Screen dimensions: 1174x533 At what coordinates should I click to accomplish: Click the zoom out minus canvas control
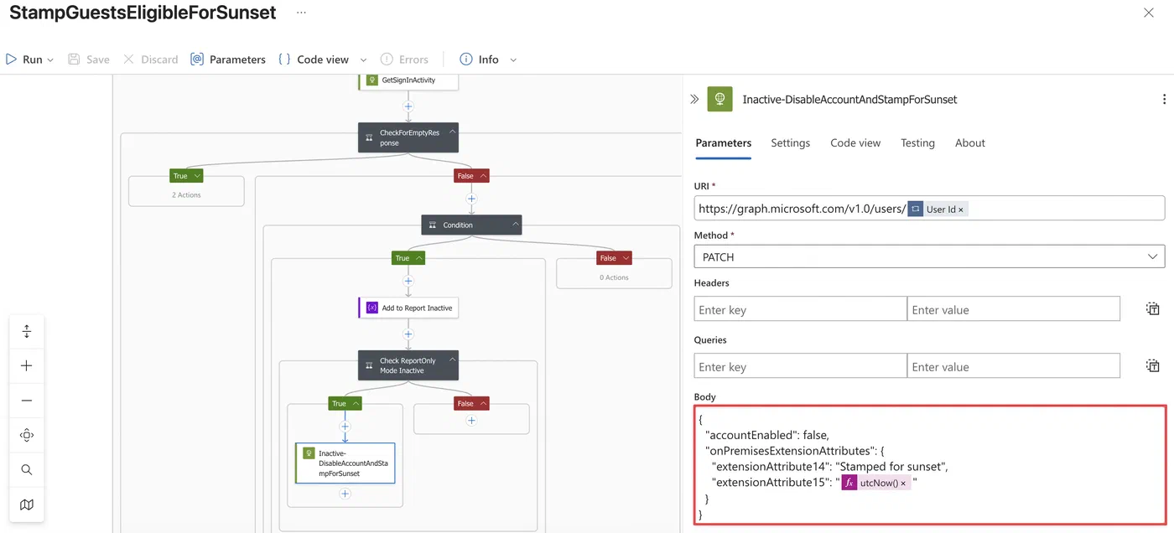27,401
